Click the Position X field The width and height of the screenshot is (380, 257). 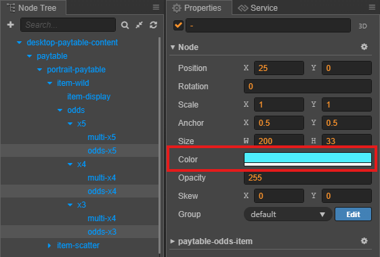[x=279, y=68]
